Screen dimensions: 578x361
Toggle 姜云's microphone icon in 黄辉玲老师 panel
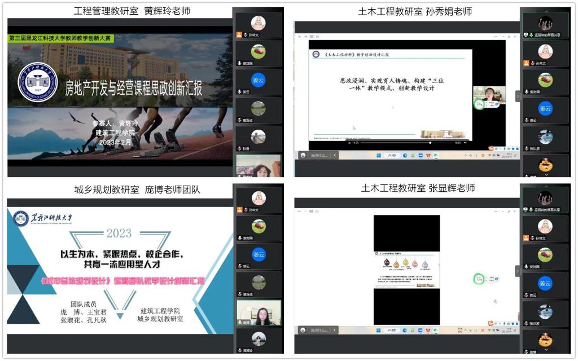click(x=239, y=91)
